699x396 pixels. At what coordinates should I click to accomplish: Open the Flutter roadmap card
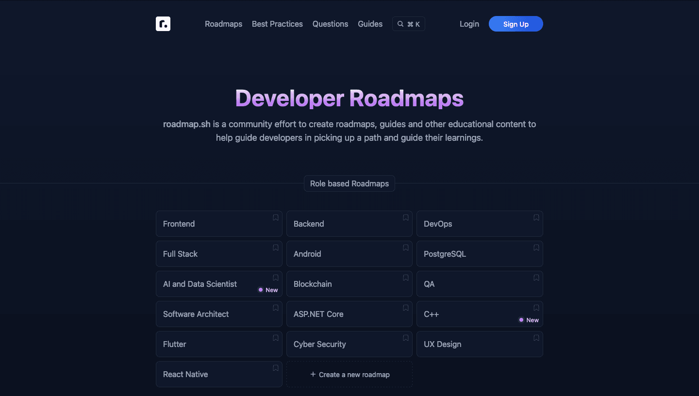pos(219,344)
